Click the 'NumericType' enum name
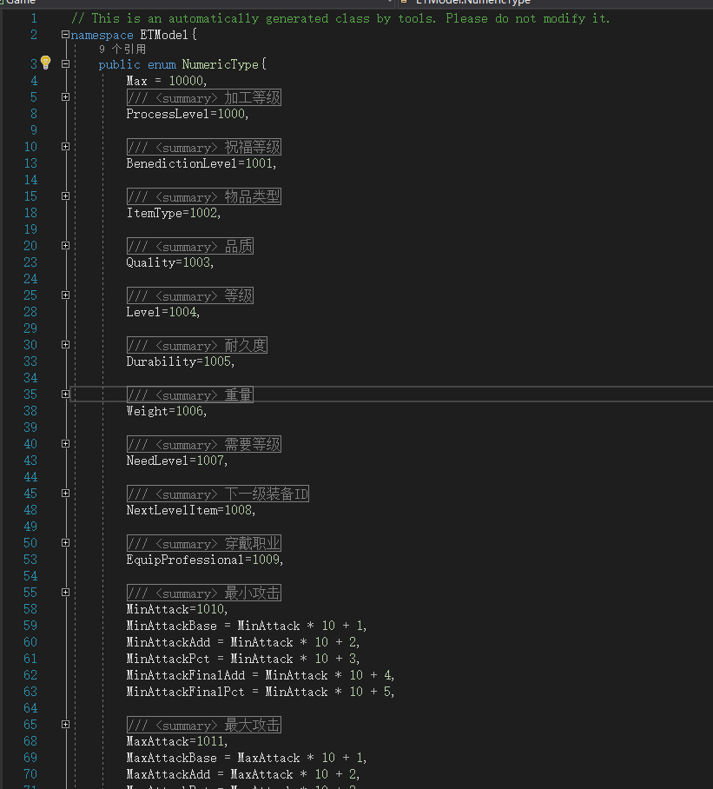This screenshot has height=789, width=713. [221, 64]
